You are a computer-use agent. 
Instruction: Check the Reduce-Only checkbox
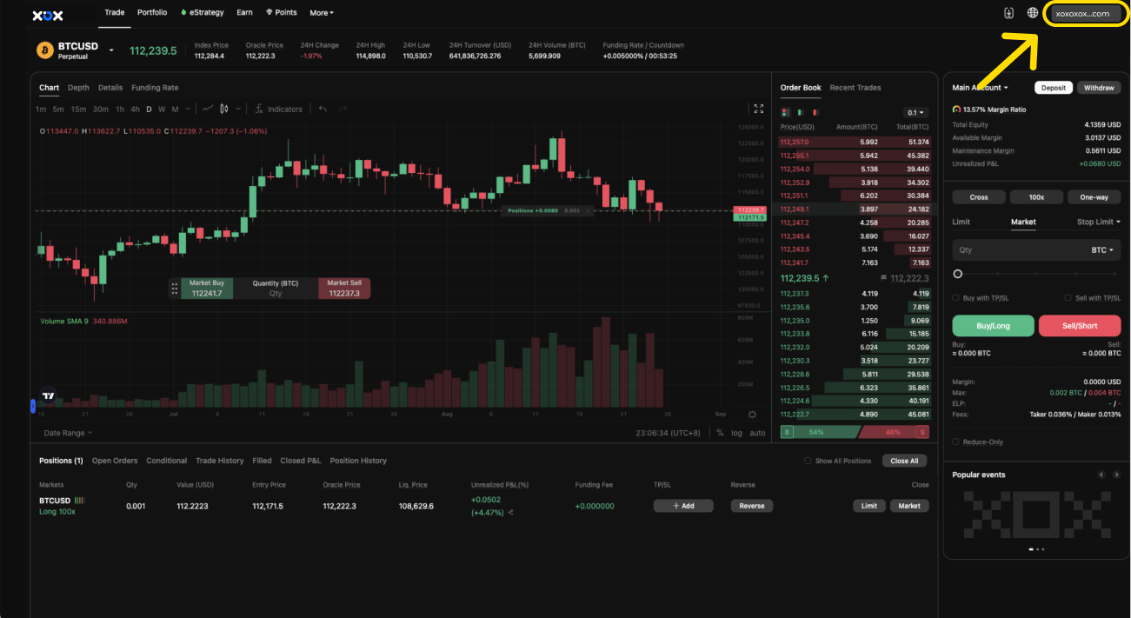(957, 442)
